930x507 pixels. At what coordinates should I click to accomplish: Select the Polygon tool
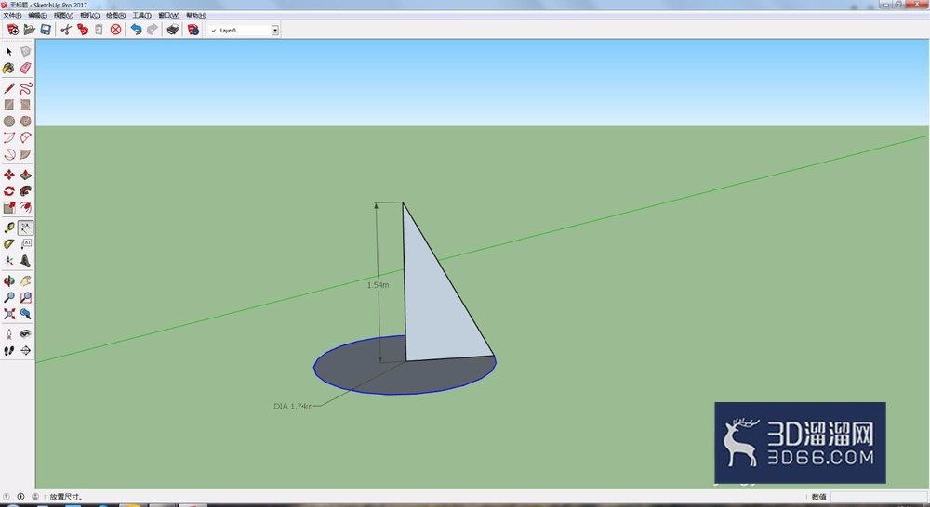[x=25, y=122]
